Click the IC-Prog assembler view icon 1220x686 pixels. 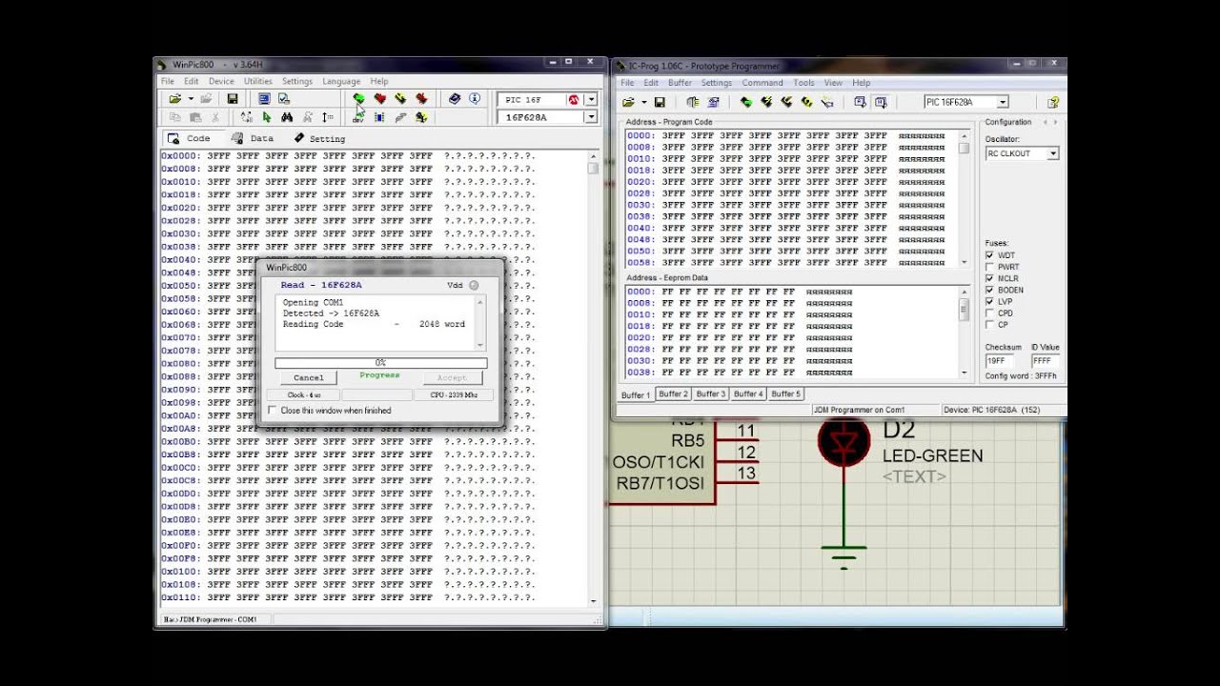pyautogui.click(x=860, y=102)
